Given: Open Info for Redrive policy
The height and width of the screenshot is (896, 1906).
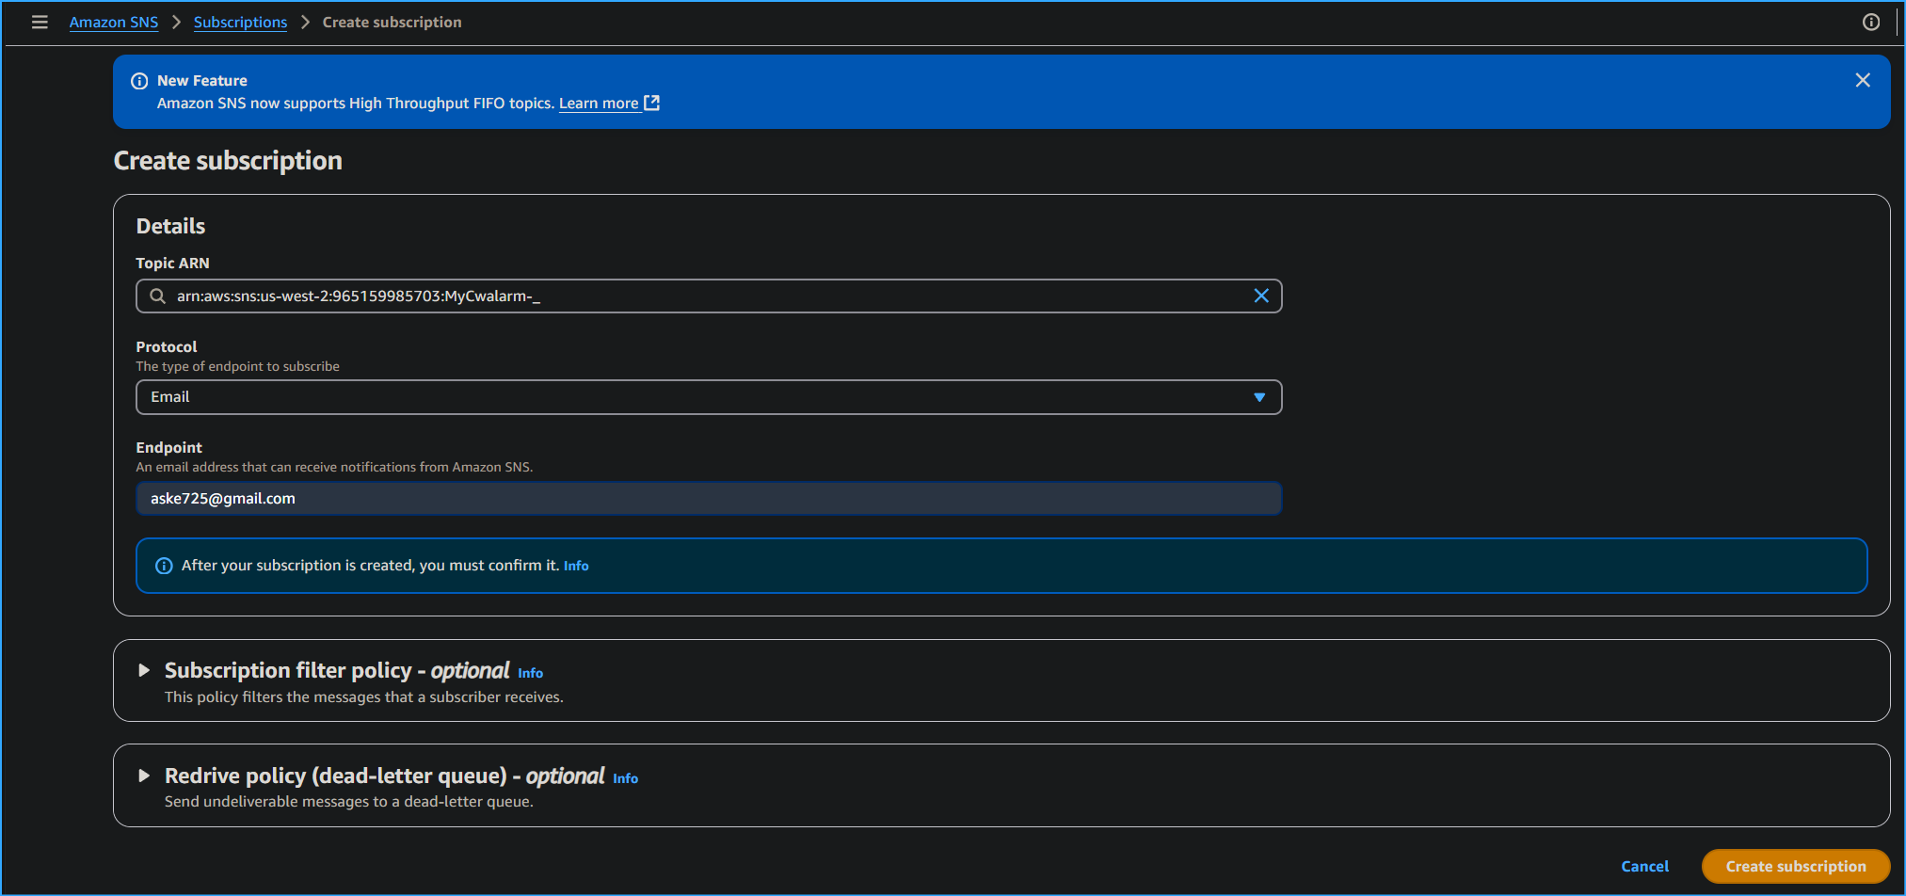Looking at the screenshot, I should tap(625, 778).
